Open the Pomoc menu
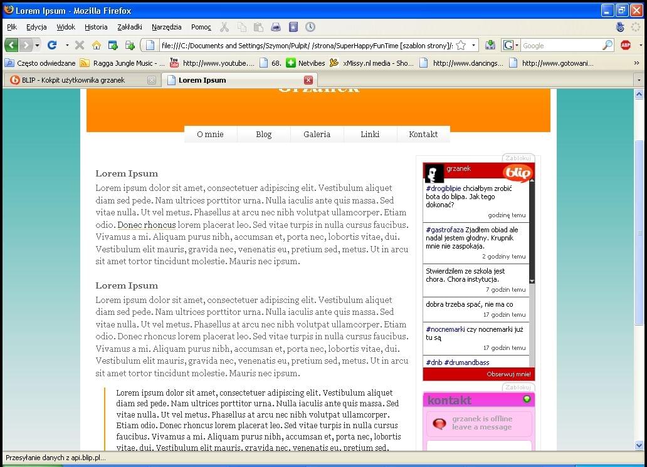 tap(201, 27)
